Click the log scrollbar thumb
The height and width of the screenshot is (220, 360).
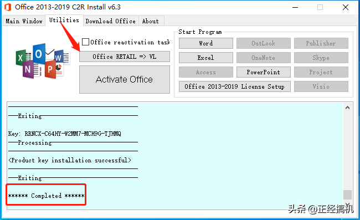[348, 195]
